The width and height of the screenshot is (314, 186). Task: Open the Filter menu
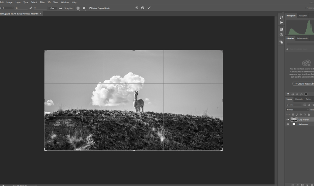click(42, 2)
